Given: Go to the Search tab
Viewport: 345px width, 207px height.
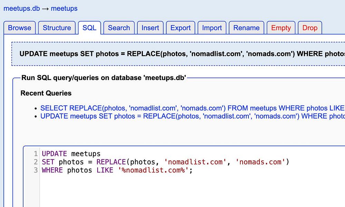Looking at the screenshot, I should point(119,28).
